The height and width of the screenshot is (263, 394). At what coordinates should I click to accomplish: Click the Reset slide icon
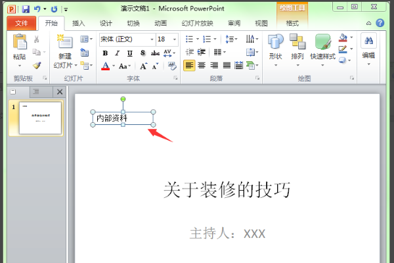pos(85,53)
